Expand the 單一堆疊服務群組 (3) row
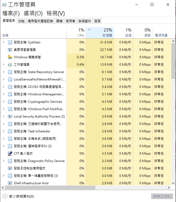Image resolution: width=176 pixels, height=202 pixels. tap(4, 176)
